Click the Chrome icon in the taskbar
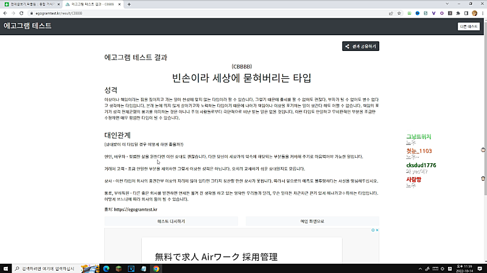The width and height of the screenshot is (487, 273). tap(156, 268)
